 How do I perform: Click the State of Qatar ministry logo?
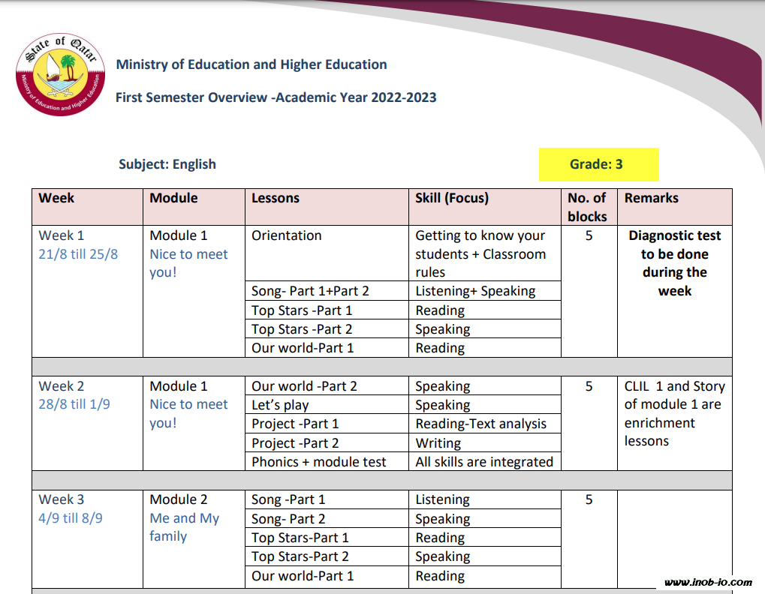tap(61, 75)
